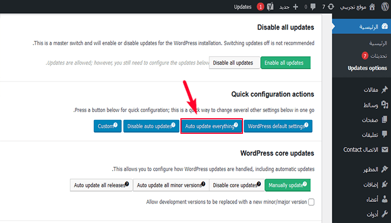
Task: Open the Users (أعضاء) sidebar icon
Action: click(x=384, y=200)
